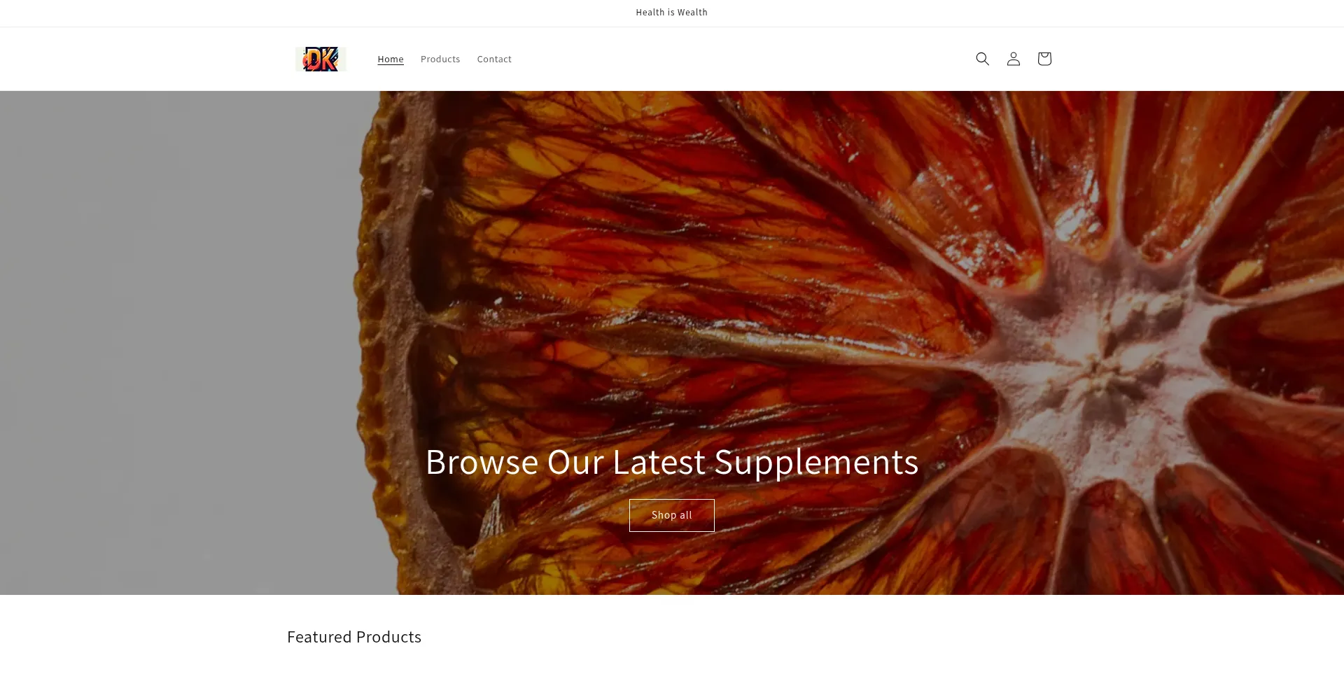Open the Products menu item
The image size is (1344, 695).
tap(440, 59)
